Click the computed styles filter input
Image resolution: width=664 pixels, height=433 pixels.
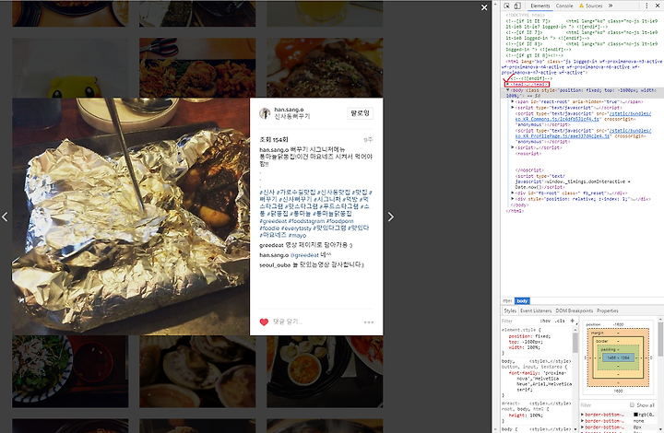(604, 405)
